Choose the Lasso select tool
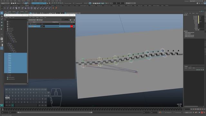Screen dimensions: 206x116 2,16
